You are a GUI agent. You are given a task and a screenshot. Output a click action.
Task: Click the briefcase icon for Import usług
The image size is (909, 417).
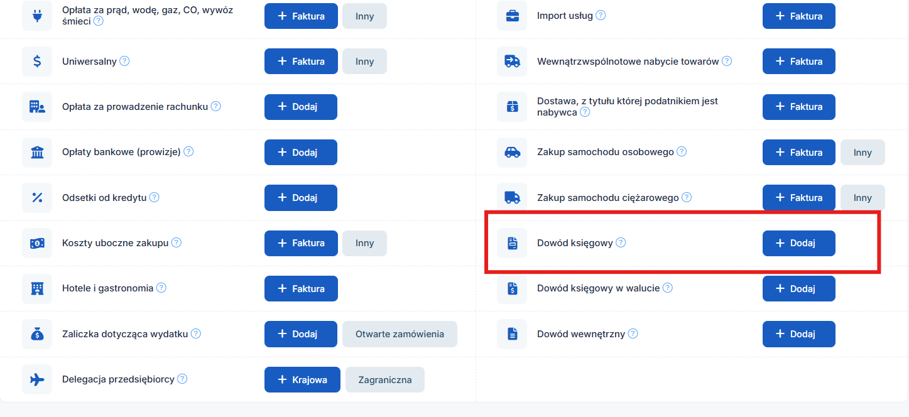coord(512,16)
